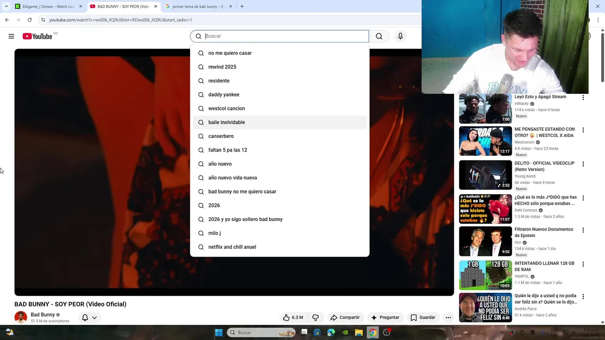Dislike the video with the thumbs-down icon
Image resolution: width=605 pixels, height=340 pixels.
click(315, 317)
